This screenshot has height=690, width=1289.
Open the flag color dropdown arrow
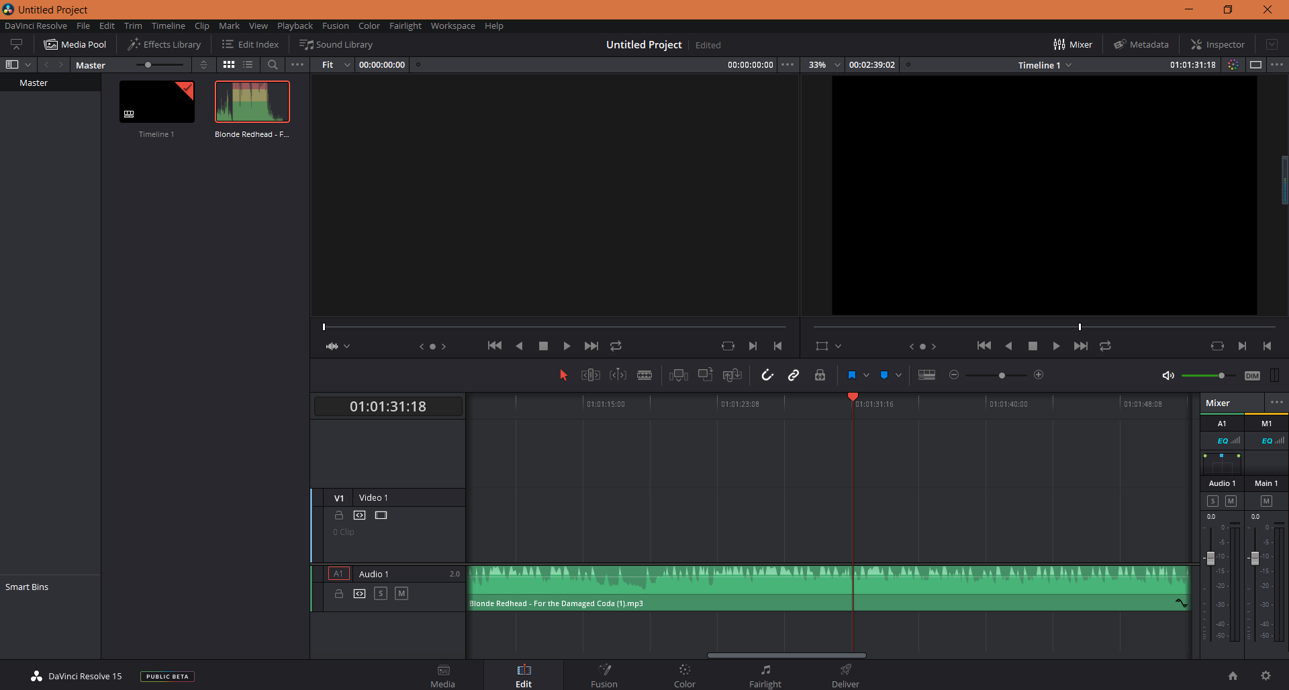[x=866, y=375]
